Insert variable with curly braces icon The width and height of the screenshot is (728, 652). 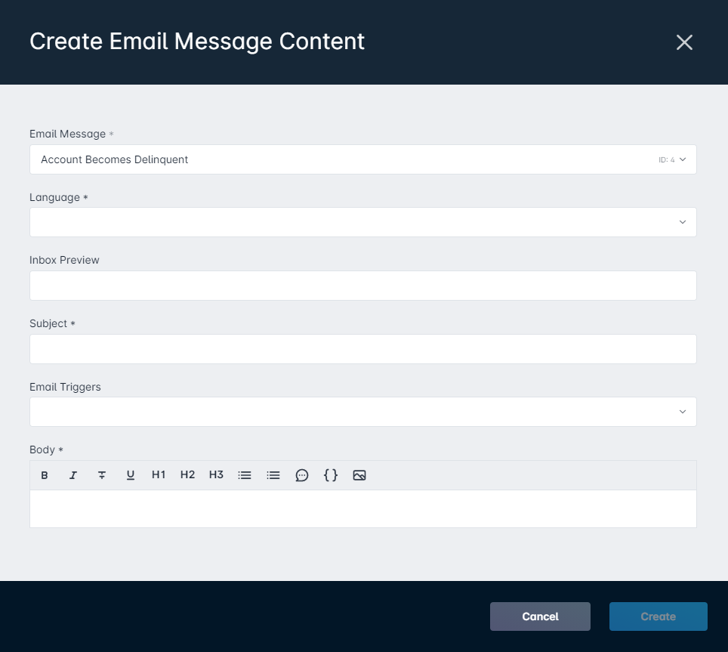click(331, 475)
